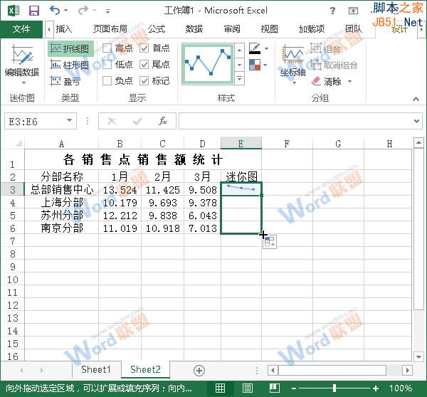Click the formula bar input field
427x397 pixels.
296,121
